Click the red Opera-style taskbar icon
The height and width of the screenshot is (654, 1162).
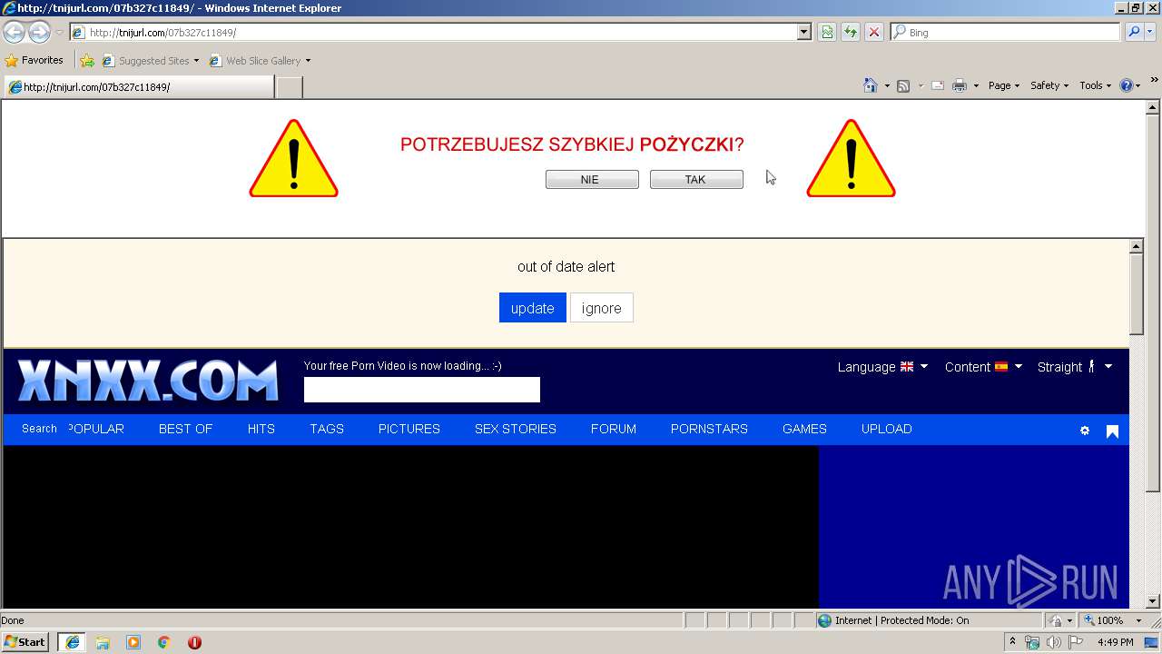pyautogui.click(x=194, y=642)
